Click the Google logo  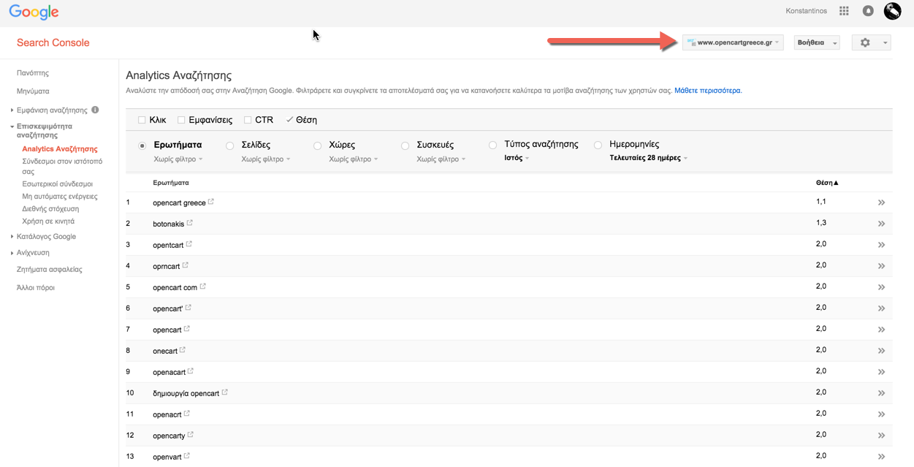(x=34, y=12)
